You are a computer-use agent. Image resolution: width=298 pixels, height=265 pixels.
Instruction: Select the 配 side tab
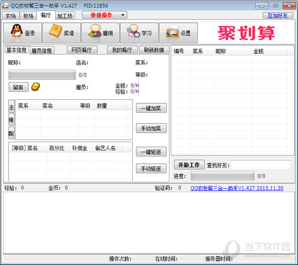click(x=11, y=133)
